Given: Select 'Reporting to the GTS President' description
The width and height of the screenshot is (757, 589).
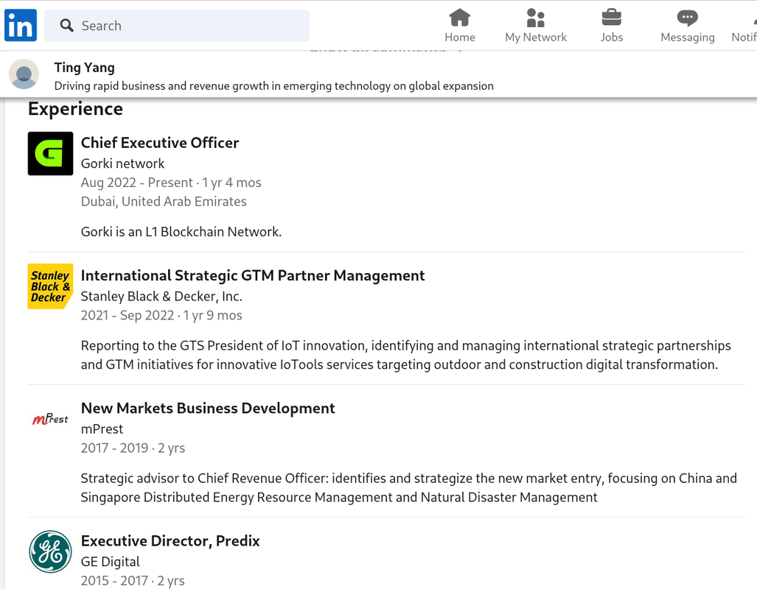Looking at the screenshot, I should coord(405,355).
